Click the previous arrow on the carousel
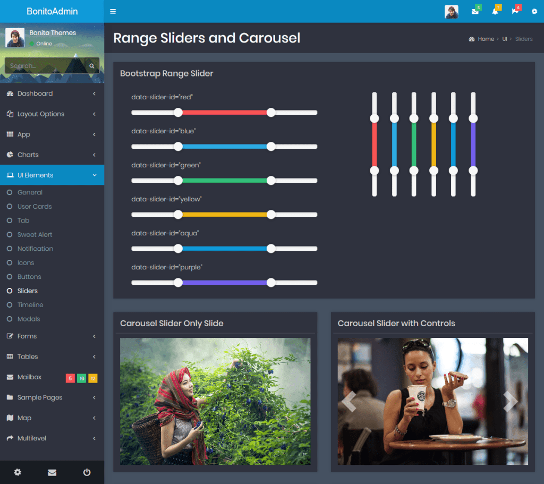Viewport: 544px width, 484px height. click(x=349, y=402)
